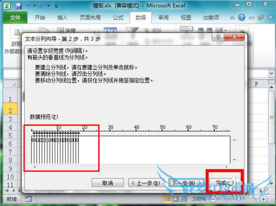Minimize the workbook window inside Excel
Screen dimensions: 276x206
251,18
